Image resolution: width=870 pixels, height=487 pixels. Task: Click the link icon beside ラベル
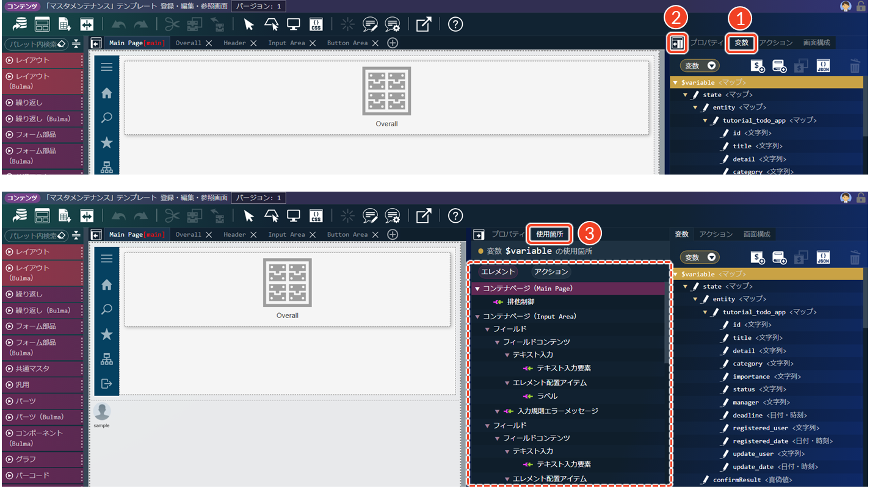click(x=528, y=397)
